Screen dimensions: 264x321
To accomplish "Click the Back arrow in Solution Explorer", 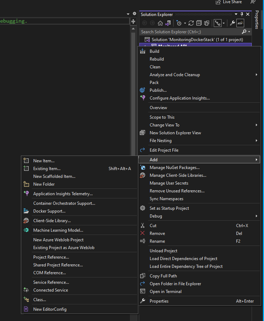I will point(145,23).
